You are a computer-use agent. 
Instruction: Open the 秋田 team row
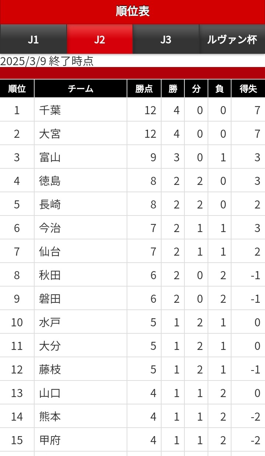pos(50,275)
